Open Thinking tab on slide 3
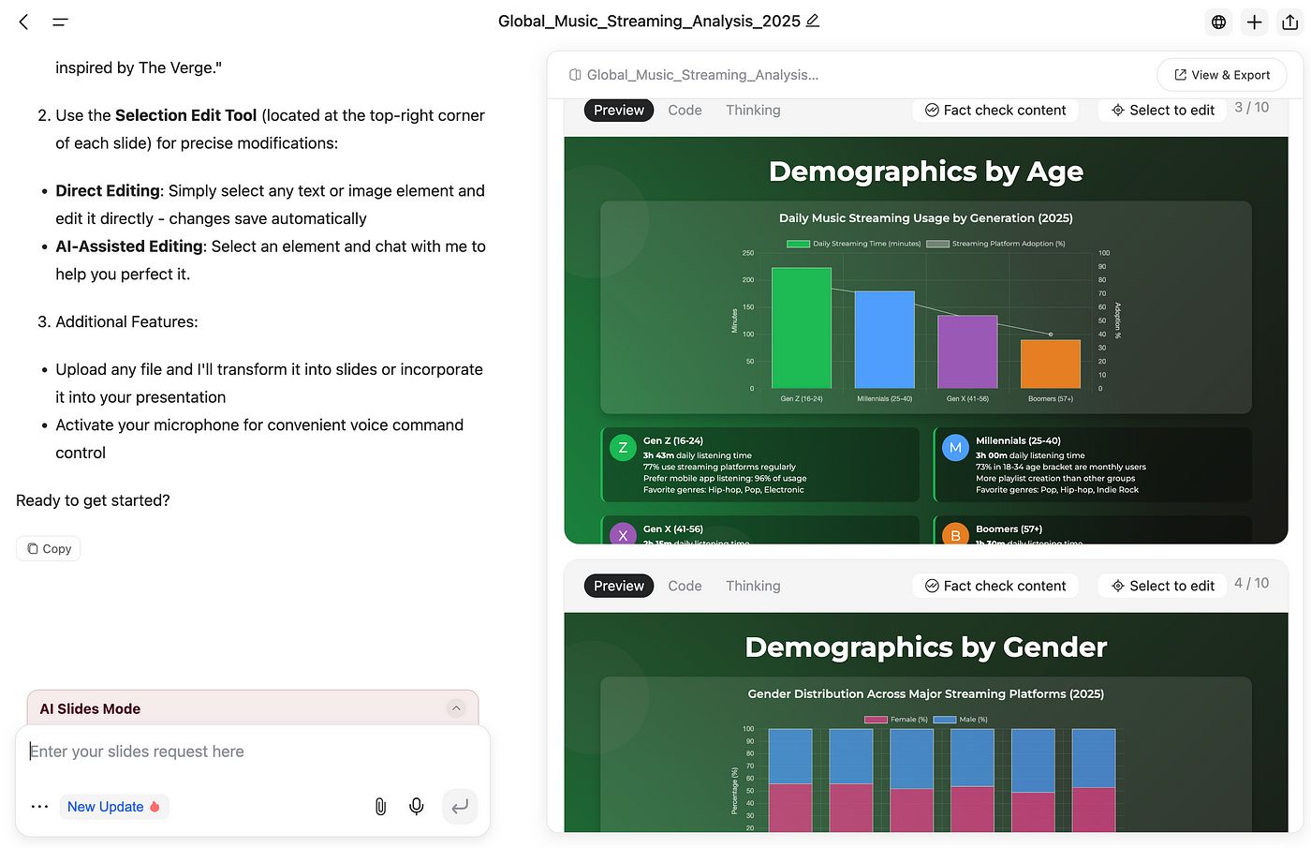Screen dimensions: 1311x848 753,110
